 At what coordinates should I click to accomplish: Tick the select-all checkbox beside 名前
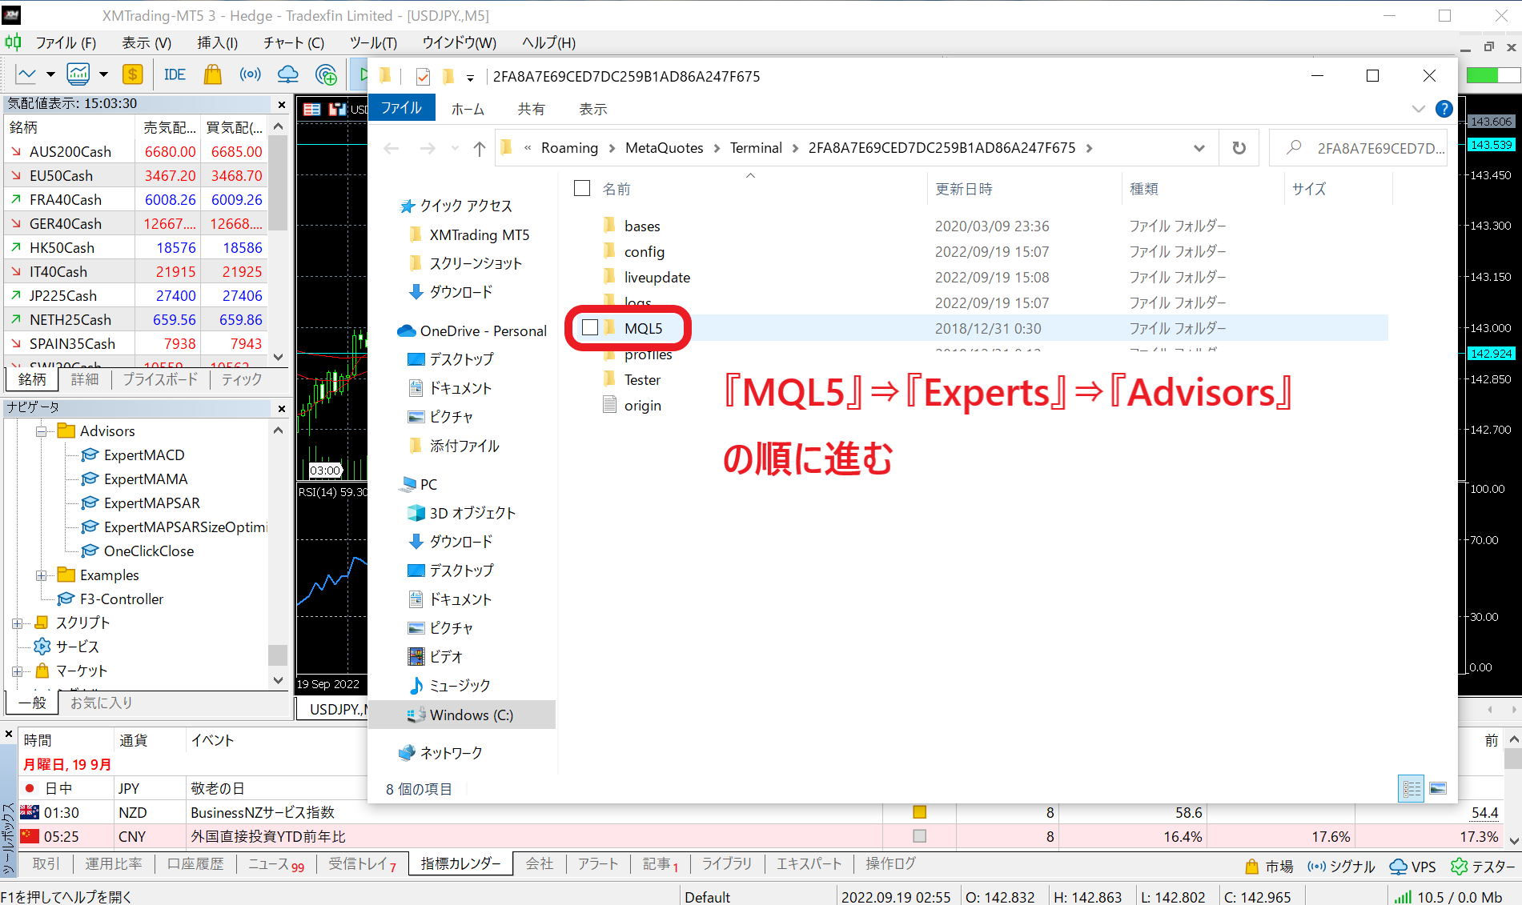[582, 188]
